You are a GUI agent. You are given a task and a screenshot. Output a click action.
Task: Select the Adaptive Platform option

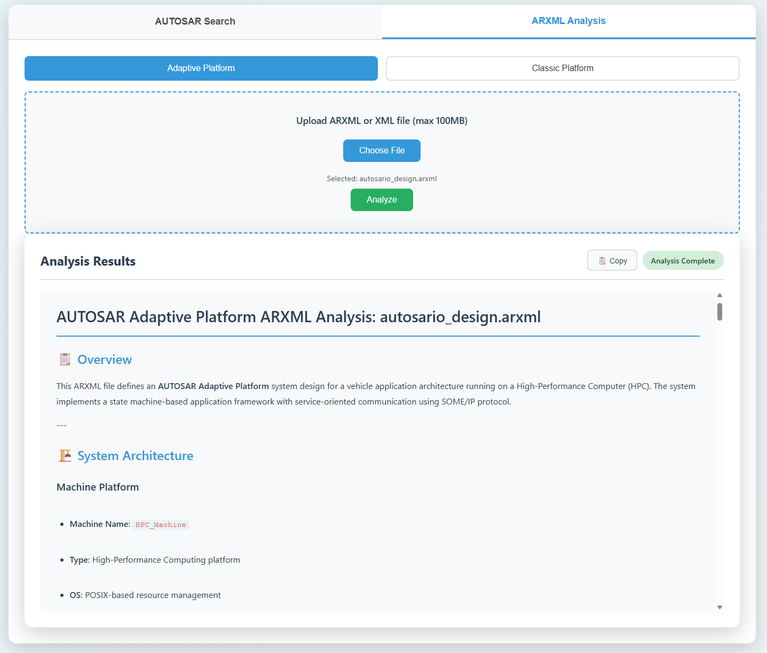201,68
